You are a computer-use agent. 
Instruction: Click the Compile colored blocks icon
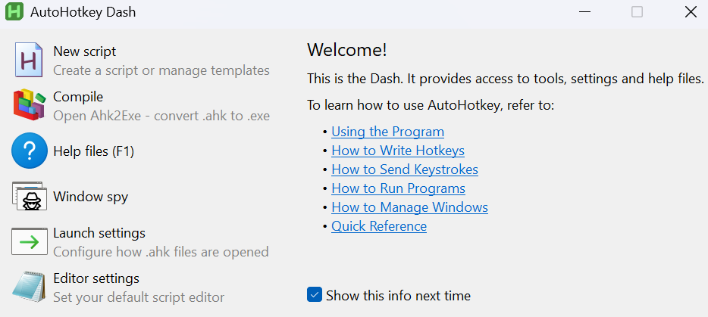(30, 104)
